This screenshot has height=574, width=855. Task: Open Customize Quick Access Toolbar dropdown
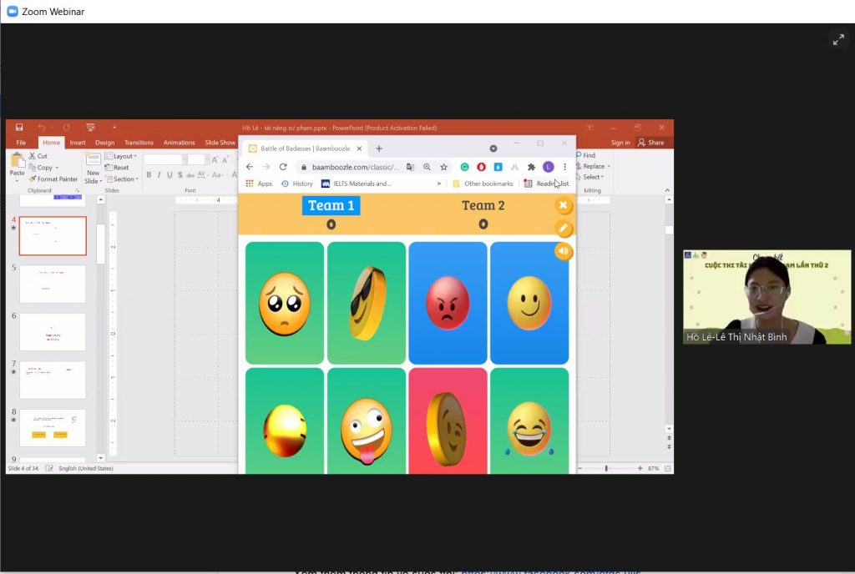tap(114, 128)
